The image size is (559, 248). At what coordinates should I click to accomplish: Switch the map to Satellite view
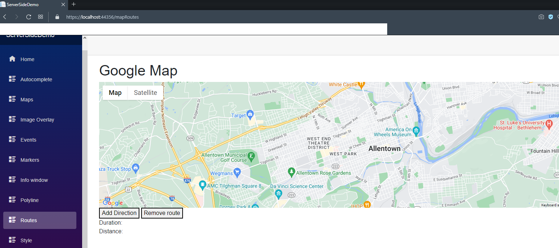click(145, 92)
